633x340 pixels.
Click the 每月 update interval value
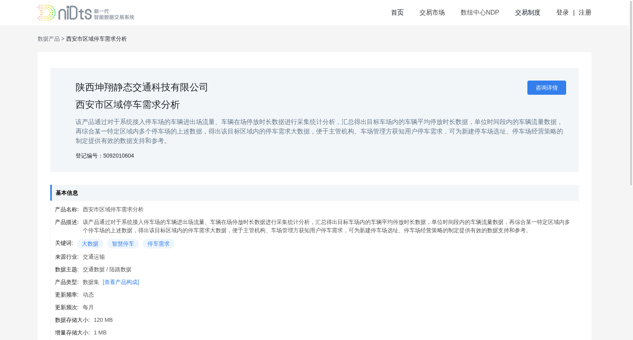pyautogui.click(x=88, y=307)
